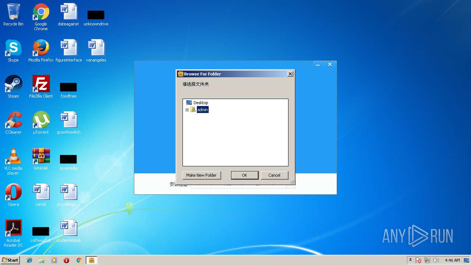Select Desktop in the folder tree
The image size is (471, 265).
tap(201, 103)
